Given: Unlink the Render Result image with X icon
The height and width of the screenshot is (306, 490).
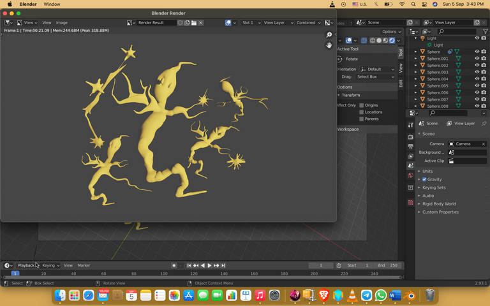Looking at the screenshot, I should point(200,23).
